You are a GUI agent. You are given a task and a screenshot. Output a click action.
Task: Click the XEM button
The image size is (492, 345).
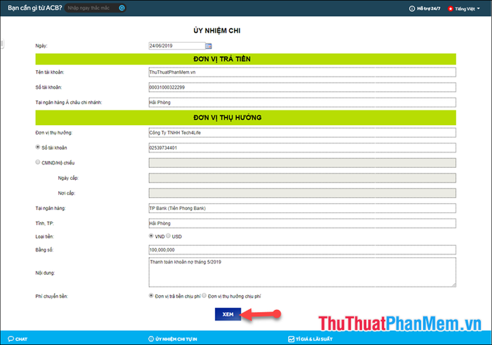click(x=228, y=314)
